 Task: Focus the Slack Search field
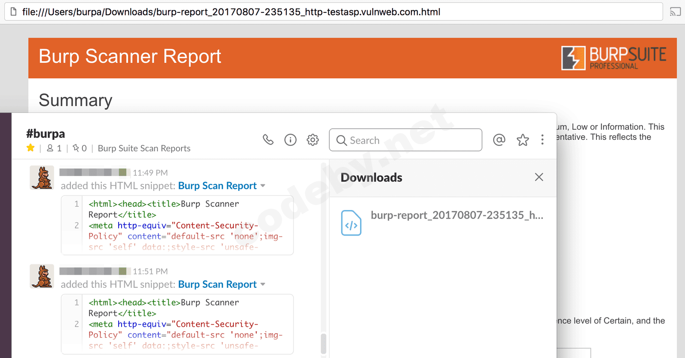(405, 140)
